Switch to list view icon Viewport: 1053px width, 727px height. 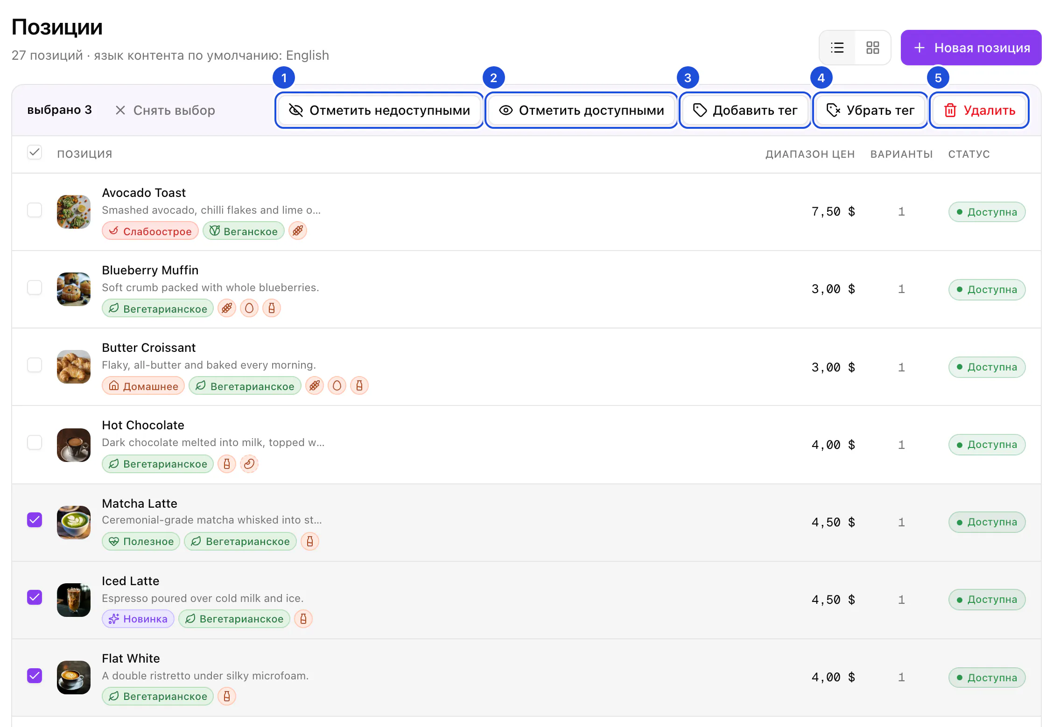coord(837,48)
